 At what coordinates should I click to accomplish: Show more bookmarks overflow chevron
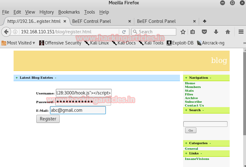[244, 43]
